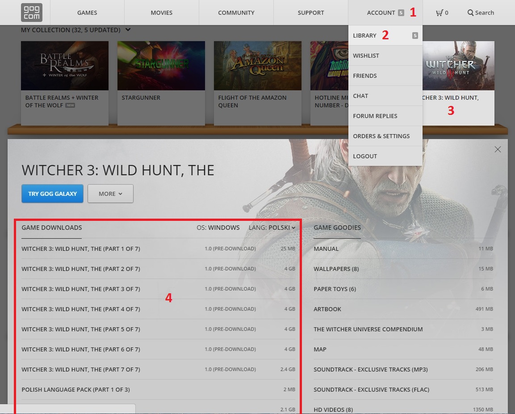Download Soundtrack Exclusive Tracks (MP3)
This screenshot has height=414, width=515.
click(x=403, y=369)
